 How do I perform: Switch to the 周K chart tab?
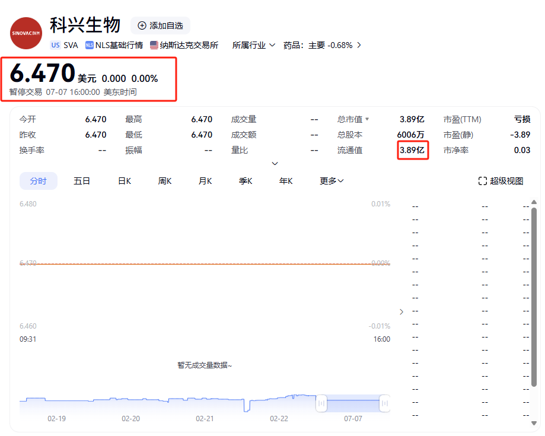pyautogui.click(x=165, y=181)
